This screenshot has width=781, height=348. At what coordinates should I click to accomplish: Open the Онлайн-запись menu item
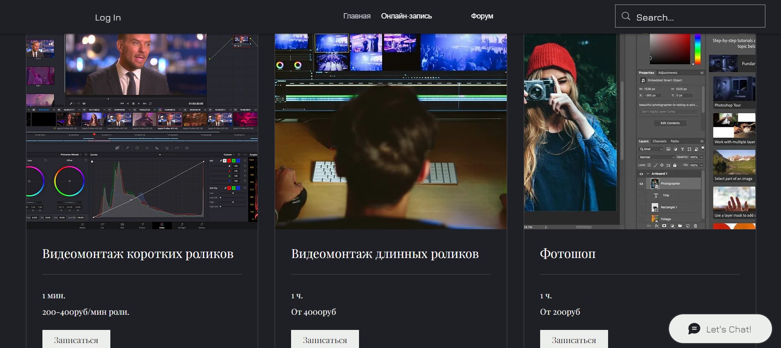(x=406, y=16)
